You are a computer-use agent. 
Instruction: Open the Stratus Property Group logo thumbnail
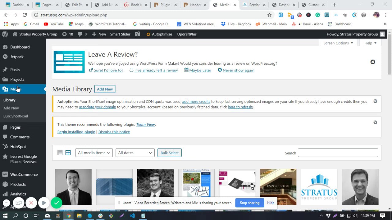coord(319,187)
